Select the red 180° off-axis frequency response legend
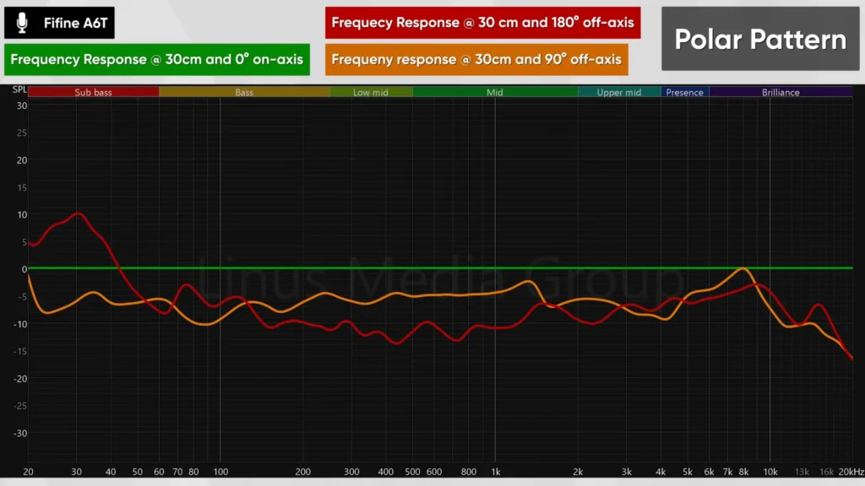This screenshot has width=865, height=486. click(482, 23)
